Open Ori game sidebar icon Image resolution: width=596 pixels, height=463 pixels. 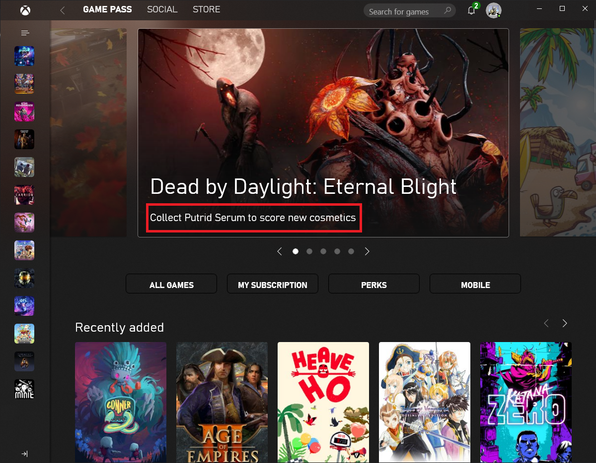(x=24, y=306)
